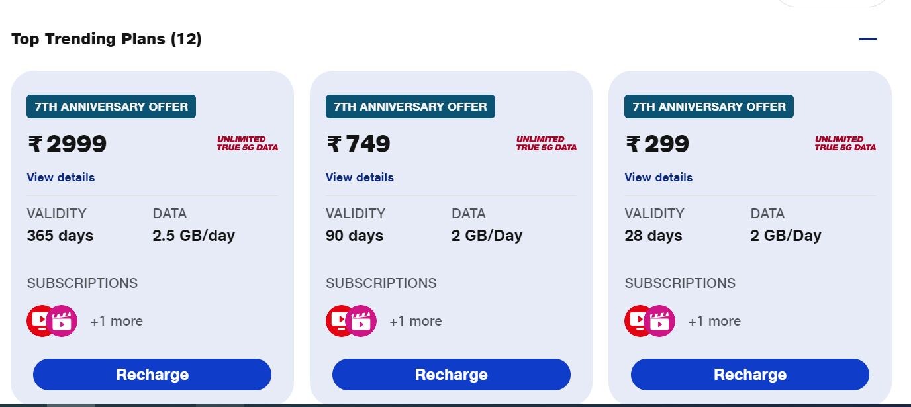Show +1 more subscriptions on ₹749 plan
This screenshot has height=407, width=911.
(x=416, y=321)
